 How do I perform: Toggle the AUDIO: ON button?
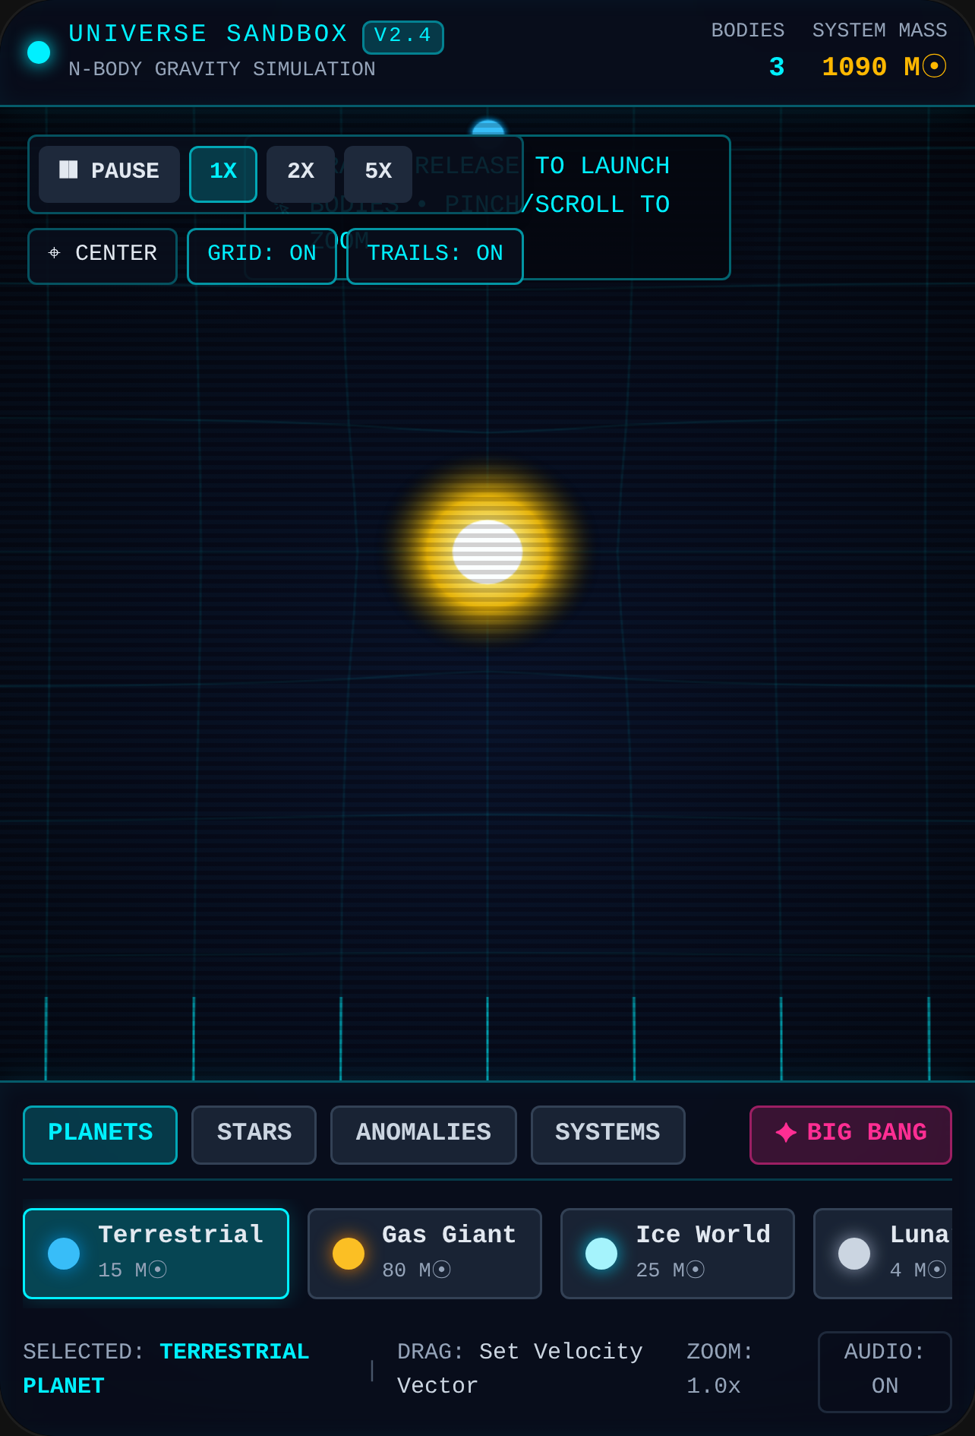(x=885, y=1371)
